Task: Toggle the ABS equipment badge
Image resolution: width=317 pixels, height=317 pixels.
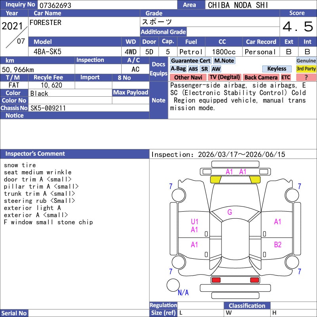Action: (x=193, y=69)
